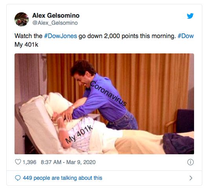This screenshot has width=207, height=190.
Task: Open the #Dow hashtag link
Action: tap(185, 36)
